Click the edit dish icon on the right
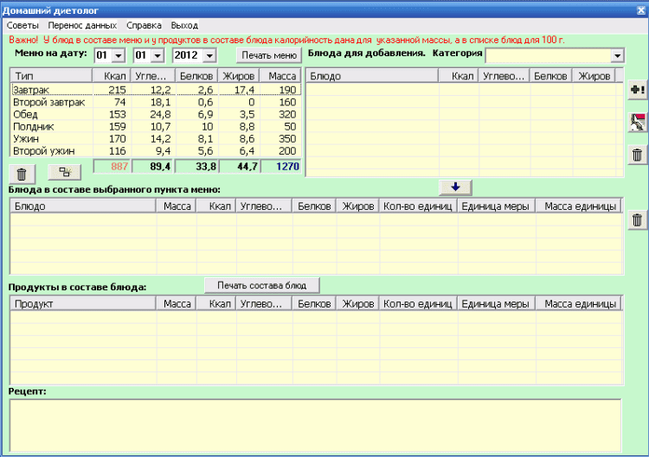The image size is (649, 457). 637,123
